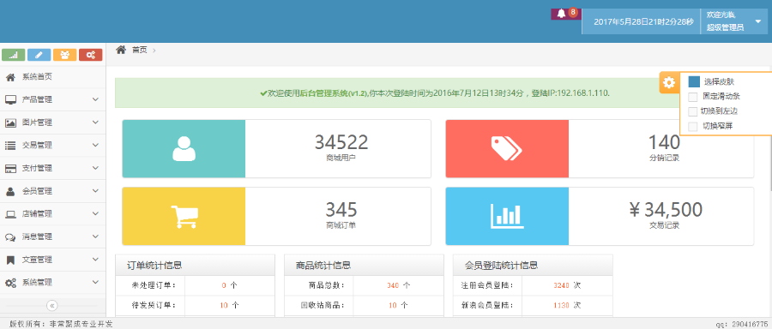Click the green signal bars shortcut button
Screen dimensions: 772x329
click(14, 55)
